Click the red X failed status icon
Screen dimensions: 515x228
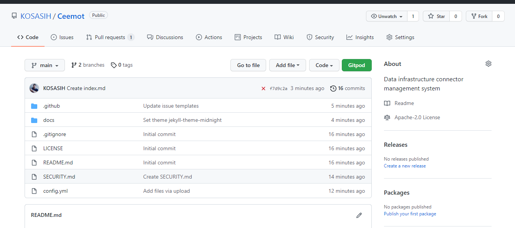coord(263,89)
